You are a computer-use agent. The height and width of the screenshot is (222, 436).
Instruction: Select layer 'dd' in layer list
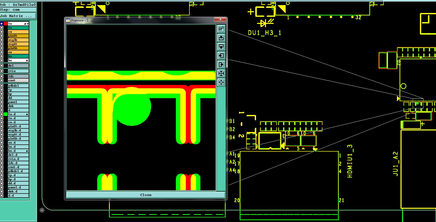point(18,98)
